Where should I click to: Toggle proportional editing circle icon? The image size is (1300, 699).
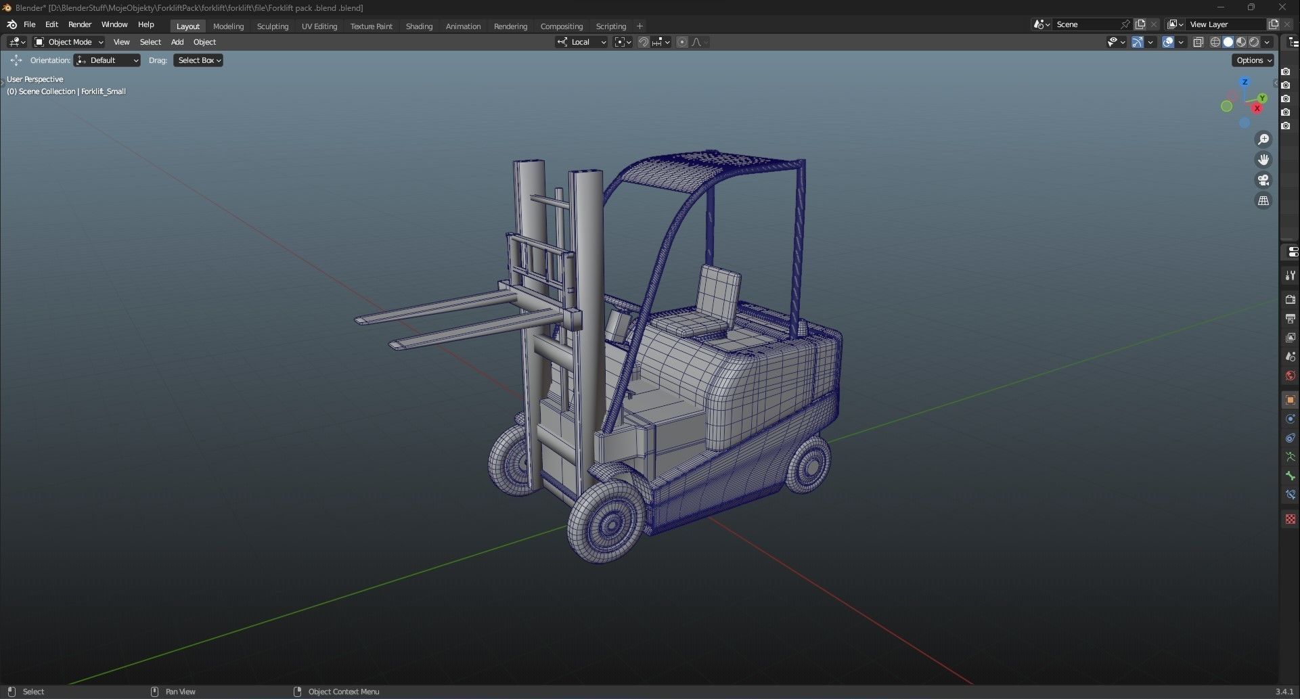(x=682, y=42)
